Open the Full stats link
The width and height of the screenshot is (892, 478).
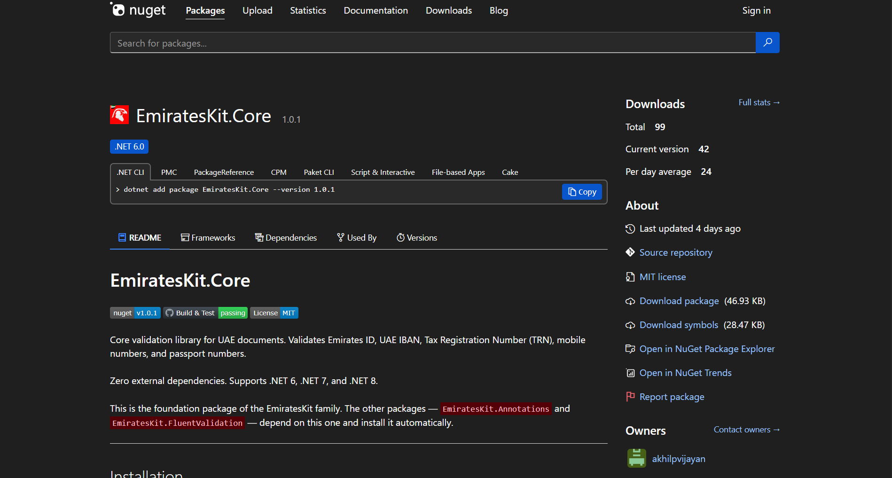[759, 102]
